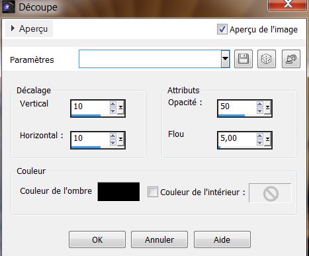Decrease Flou value with down arrow
The height and width of the screenshot is (256, 309).
[260, 143]
